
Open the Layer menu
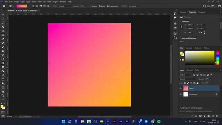click(22, 2)
